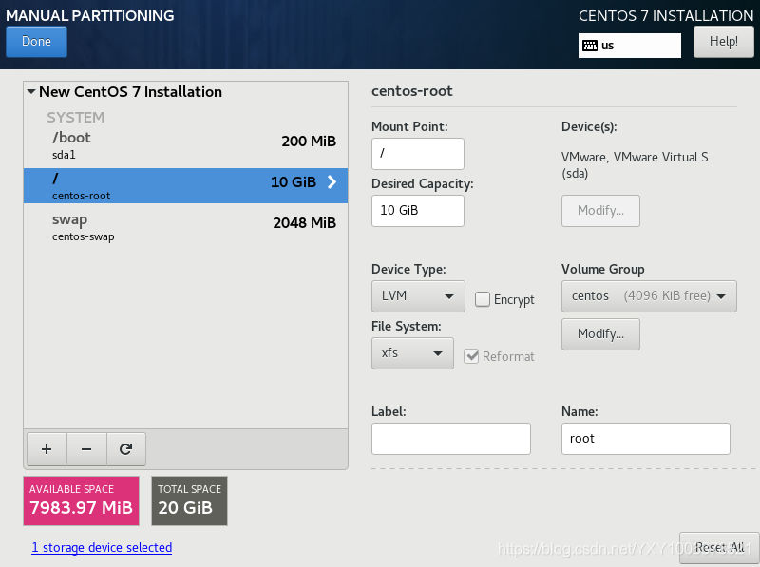This screenshot has height=567, width=760.
Task: Open the Help! button
Action: coord(724,42)
